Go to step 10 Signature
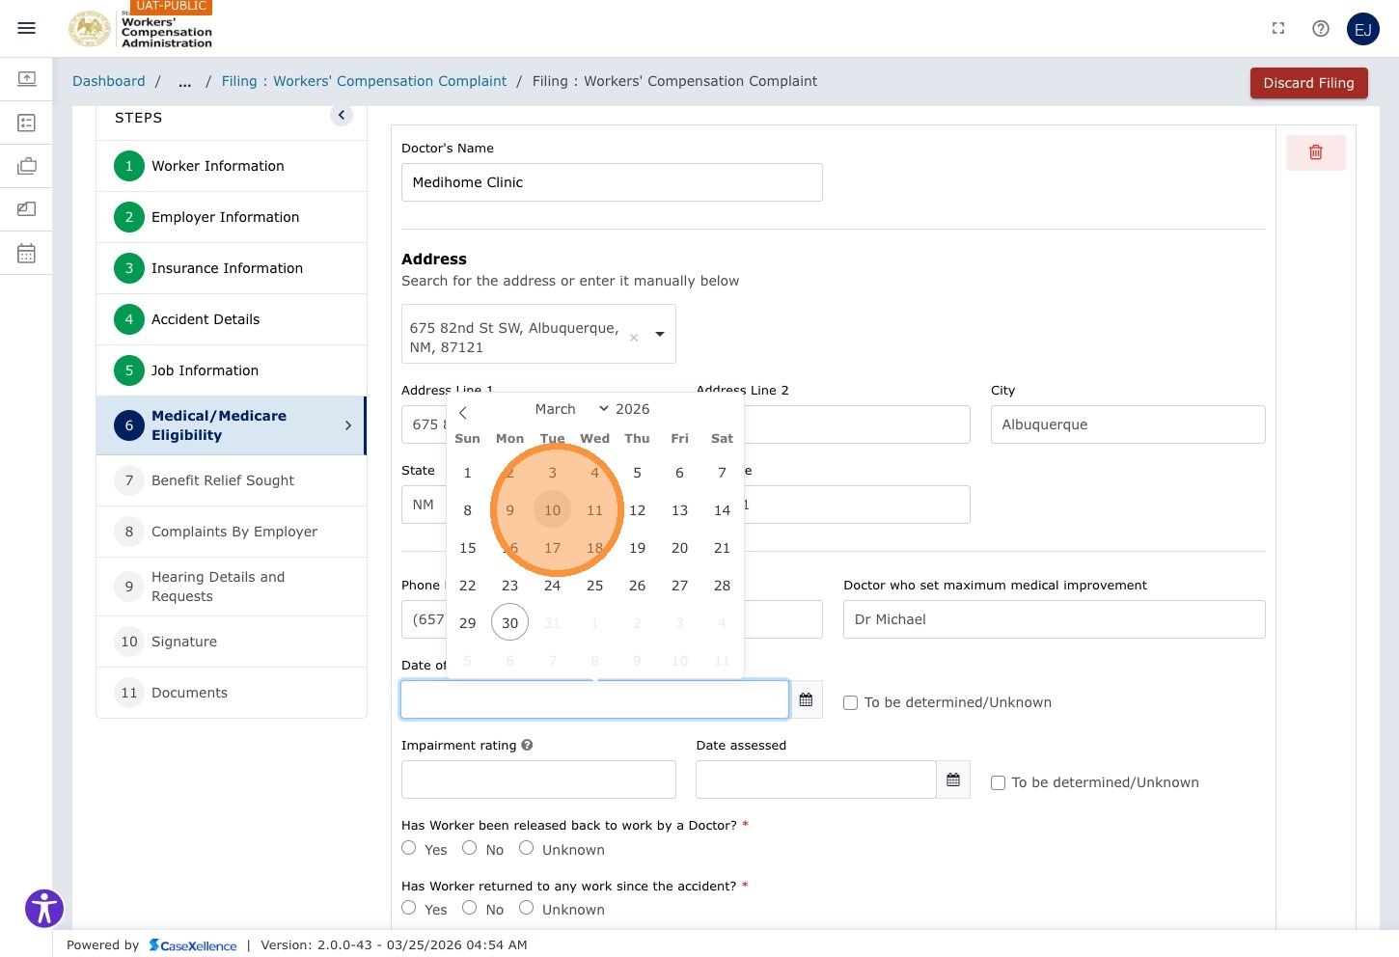This screenshot has width=1399, height=957. click(232, 642)
